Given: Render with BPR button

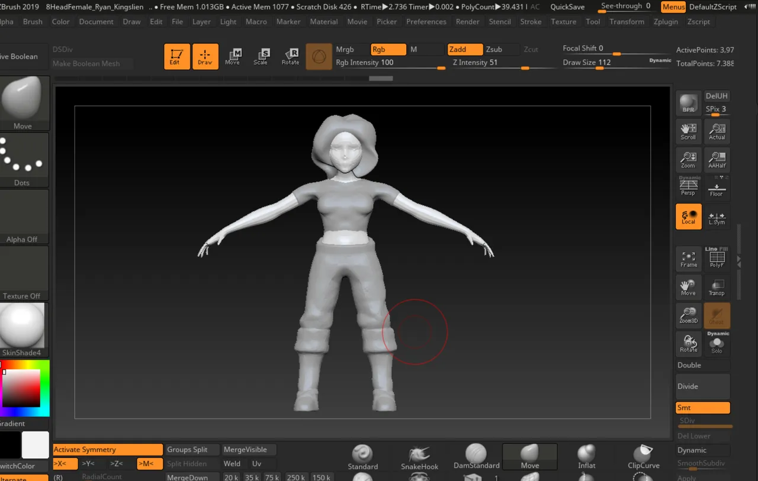Looking at the screenshot, I should 688,103.
